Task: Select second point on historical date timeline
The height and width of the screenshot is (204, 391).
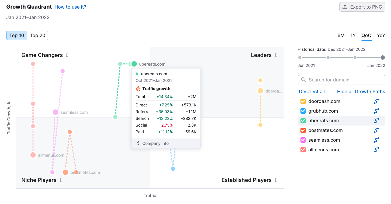Action: [x=328, y=58]
